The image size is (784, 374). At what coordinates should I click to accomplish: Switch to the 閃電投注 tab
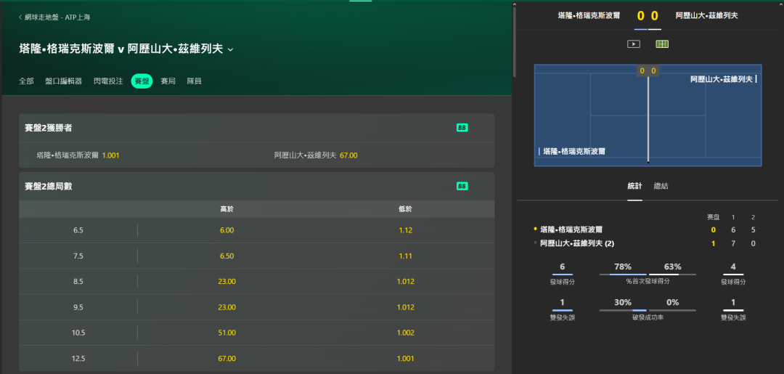tap(108, 81)
